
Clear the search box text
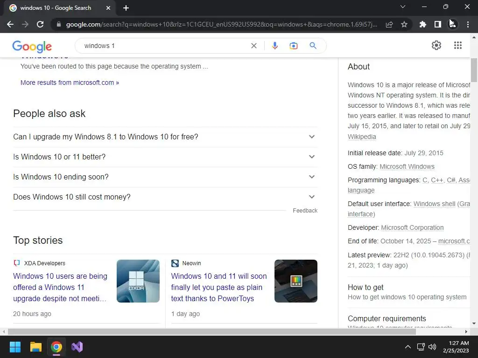(253, 46)
